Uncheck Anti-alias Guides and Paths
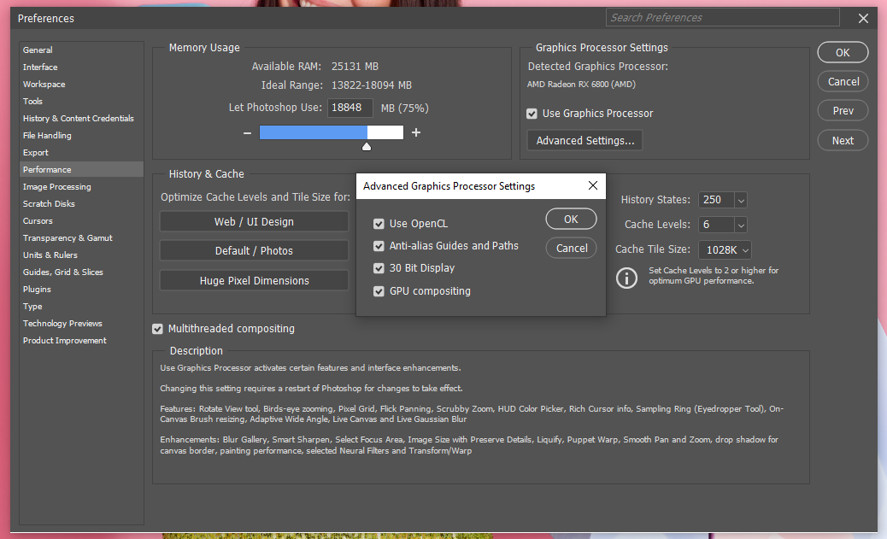This screenshot has height=539, width=887. click(x=379, y=246)
